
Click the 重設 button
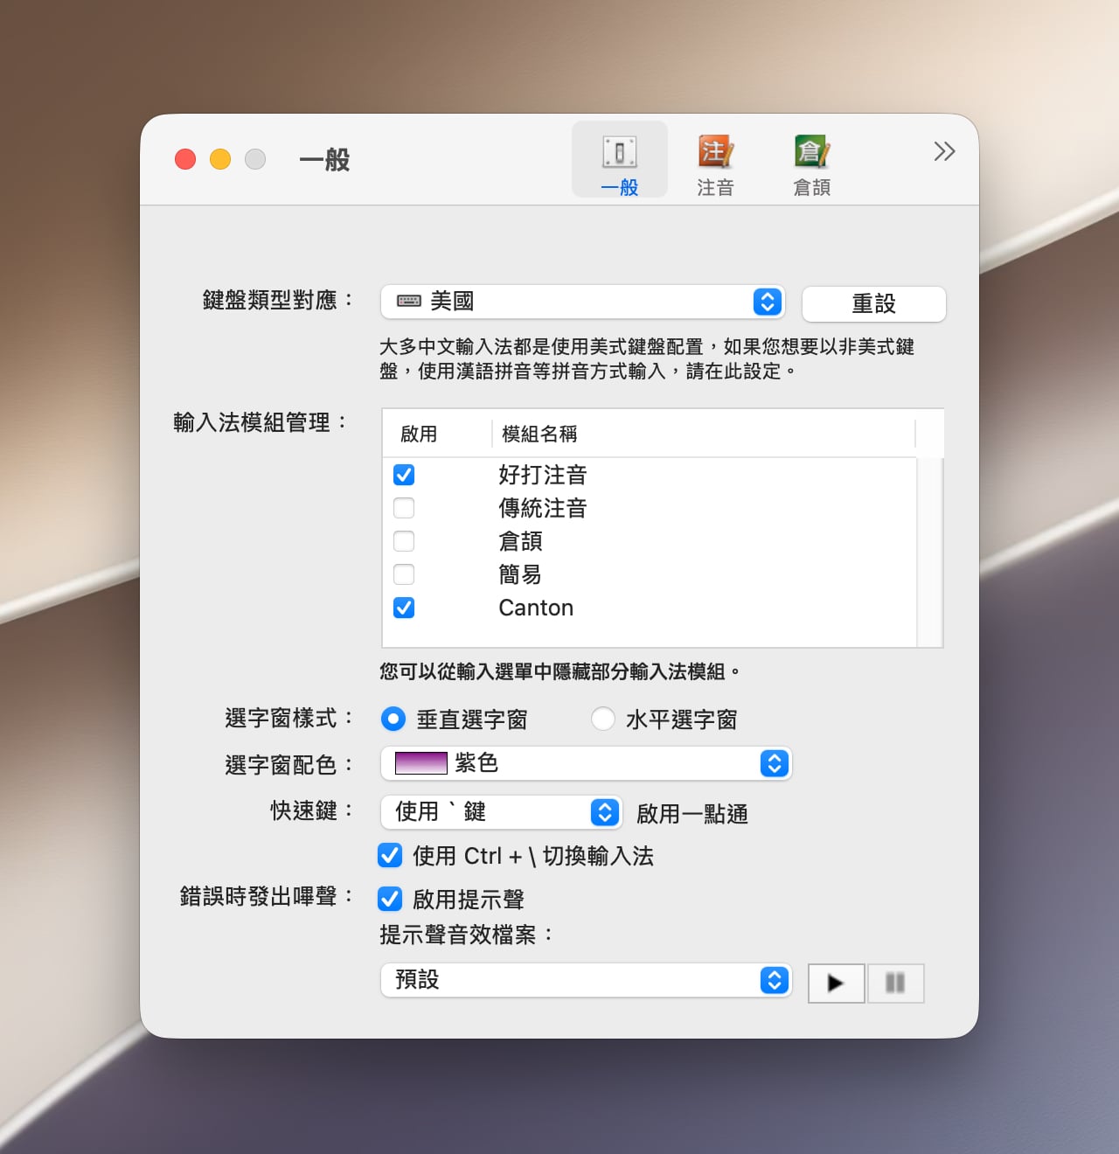(x=874, y=303)
